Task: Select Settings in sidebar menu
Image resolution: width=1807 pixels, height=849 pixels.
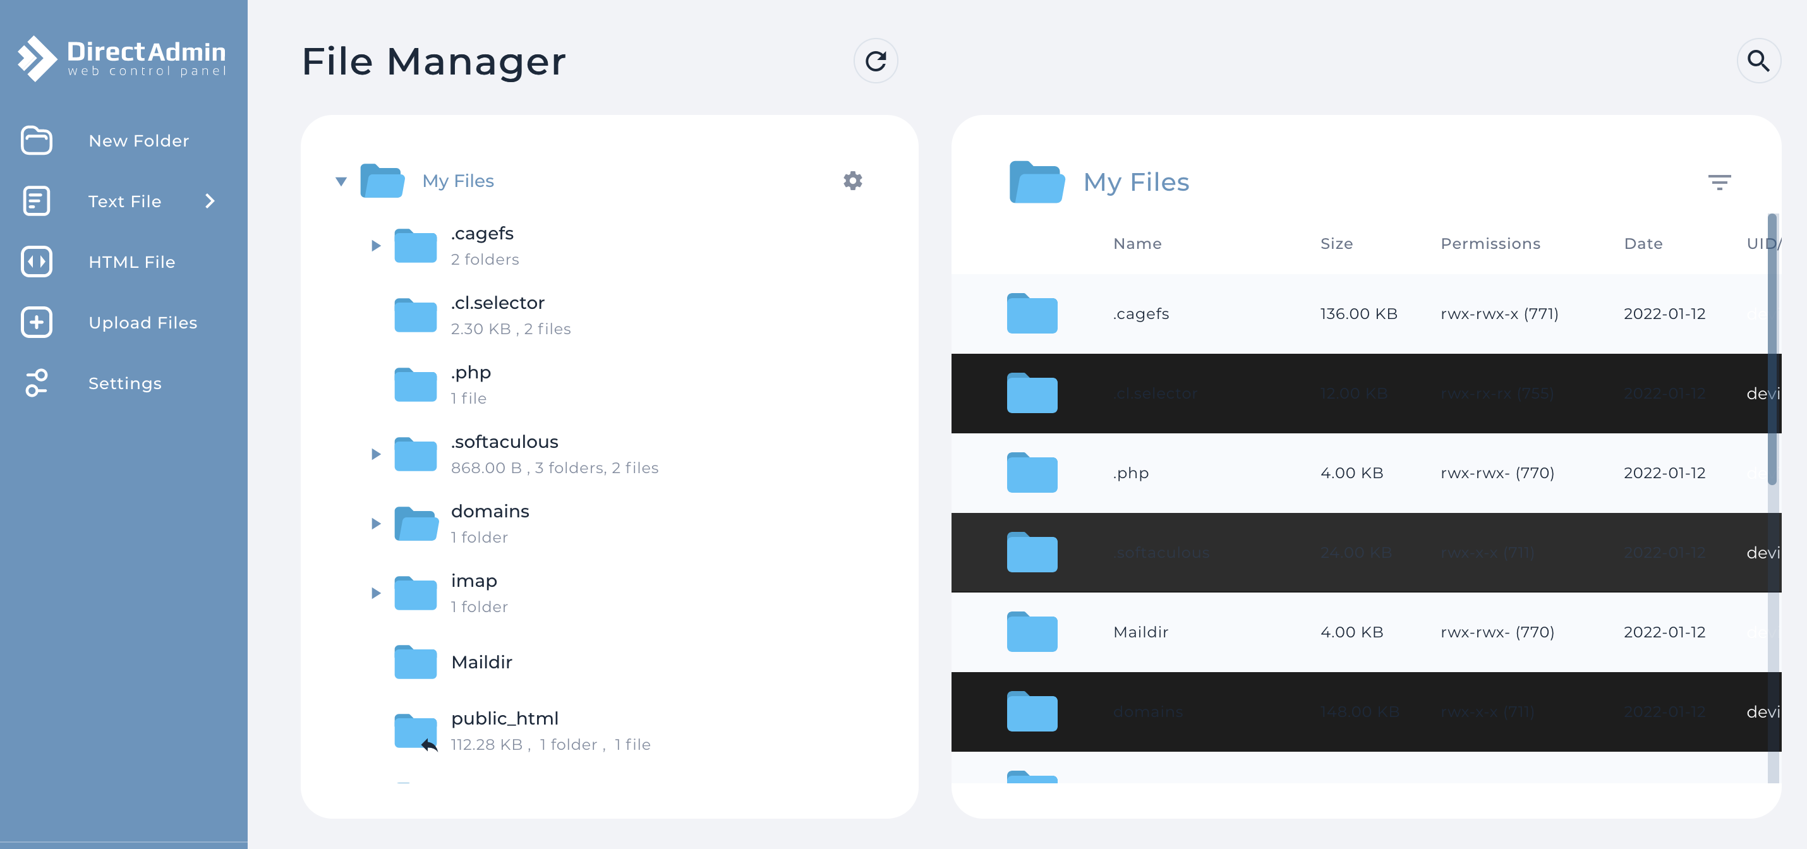Action: coord(125,383)
